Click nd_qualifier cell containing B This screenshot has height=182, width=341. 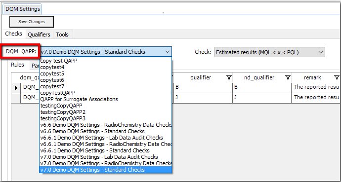click(x=262, y=88)
